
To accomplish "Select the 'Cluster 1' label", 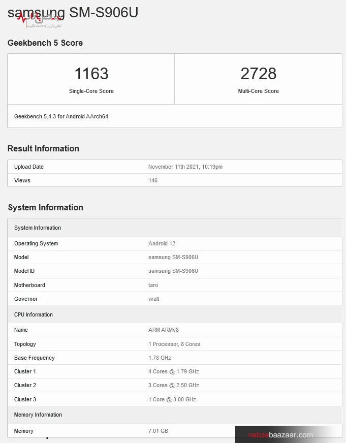I will coord(25,371).
